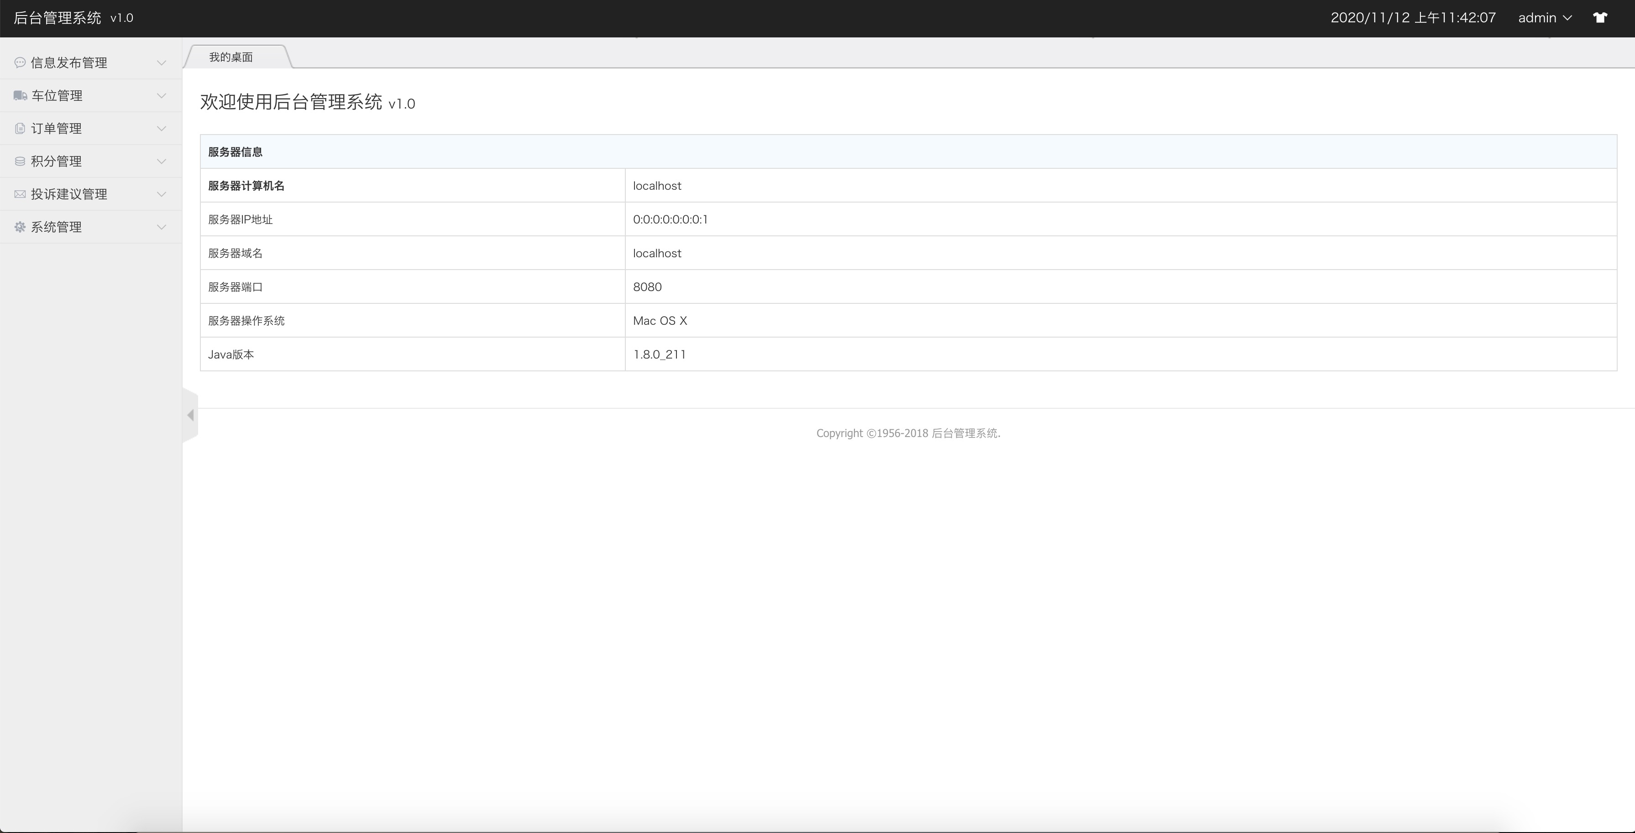This screenshot has width=1635, height=833.
Task: Switch to 我的桌面 tab
Action: [x=231, y=57]
